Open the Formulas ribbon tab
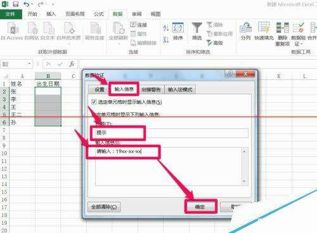Image resolution: width=317 pixels, height=233 pixels. [x=99, y=14]
